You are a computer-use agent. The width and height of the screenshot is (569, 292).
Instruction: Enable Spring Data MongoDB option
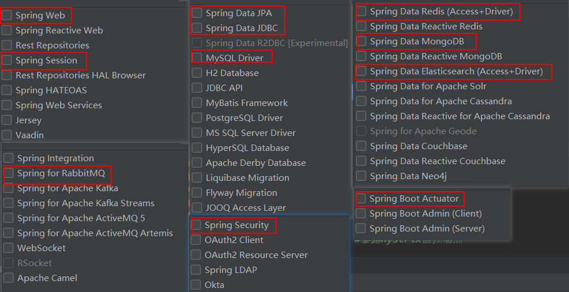pos(361,41)
